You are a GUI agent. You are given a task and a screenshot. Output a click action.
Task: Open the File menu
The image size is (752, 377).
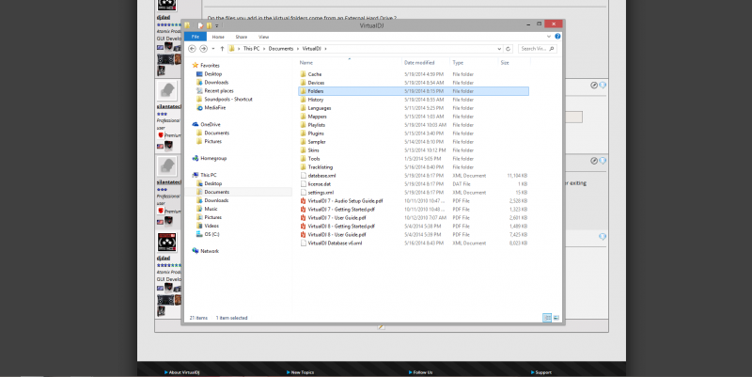click(x=196, y=37)
